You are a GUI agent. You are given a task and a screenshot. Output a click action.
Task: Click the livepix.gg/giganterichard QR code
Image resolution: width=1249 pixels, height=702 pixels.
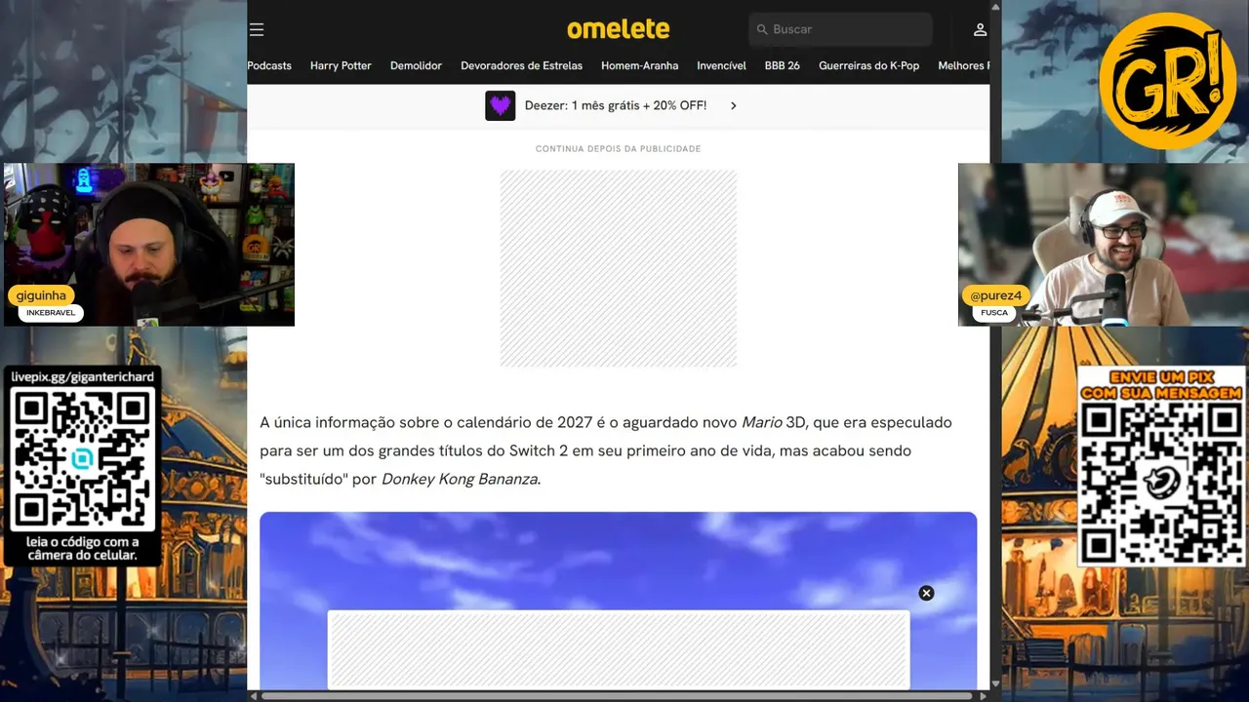[81, 458]
